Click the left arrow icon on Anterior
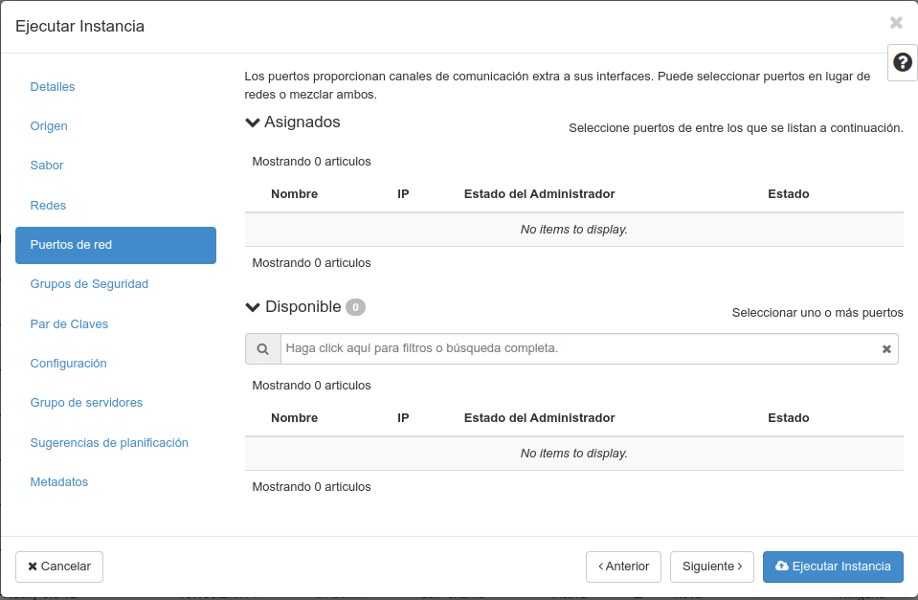This screenshot has width=918, height=600. pos(601,567)
